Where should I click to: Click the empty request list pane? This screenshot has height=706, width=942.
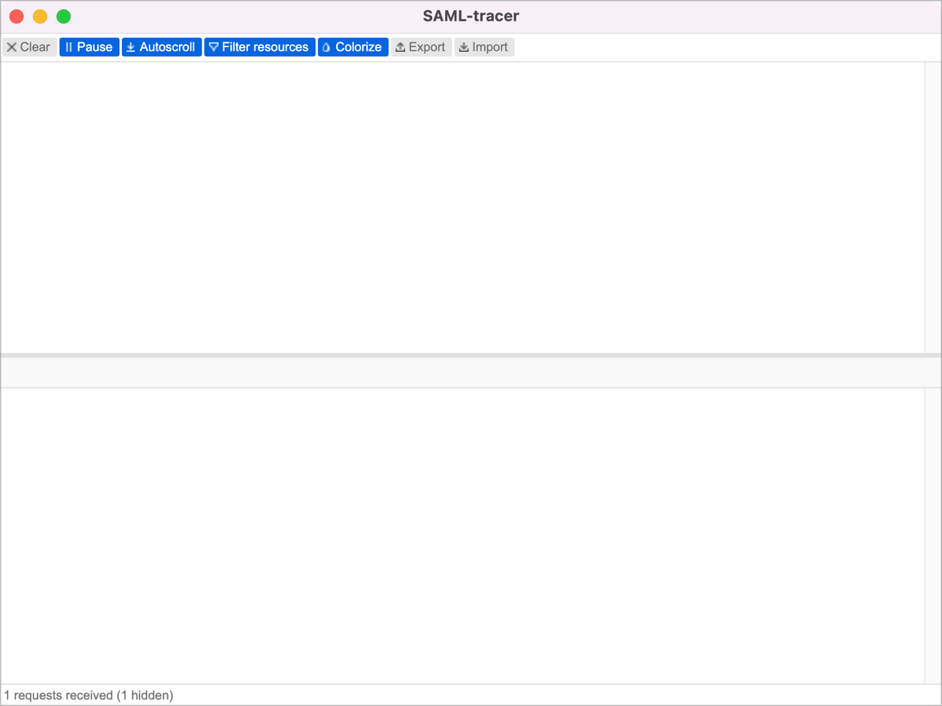pyautogui.click(x=462, y=207)
